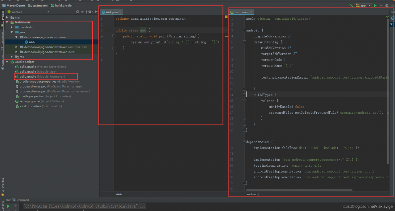The image size is (395, 211).
Task: Click the testmaven breadcrumb
Action: (38, 6)
